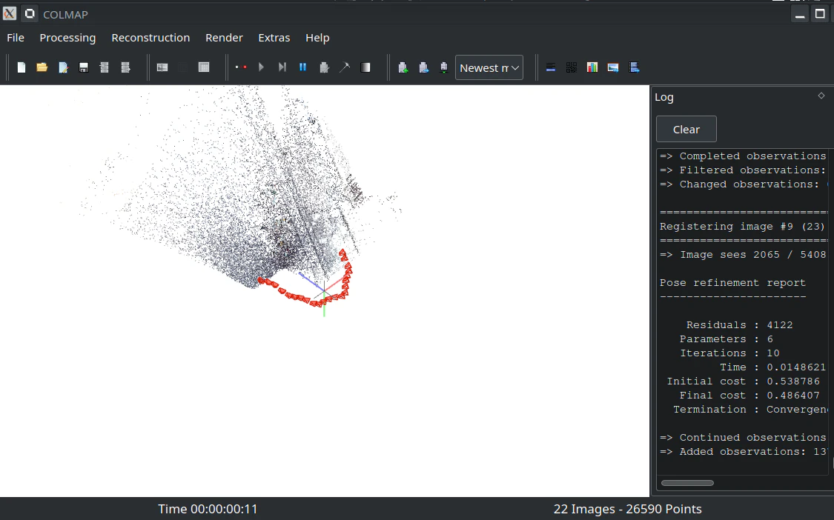The height and width of the screenshot is (520, 834).
Task: Click the Export model toolbar icon
Action: (x=125, y=67)
